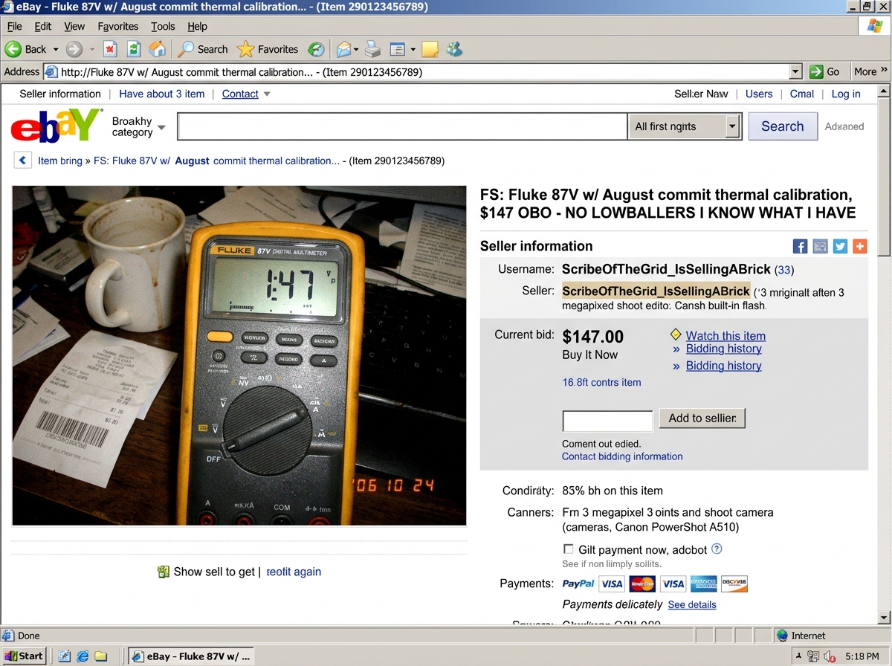The height and width of the screenshot is (666, 892).
Task: Open the See details payments link
Action: (x=692, y=605)
